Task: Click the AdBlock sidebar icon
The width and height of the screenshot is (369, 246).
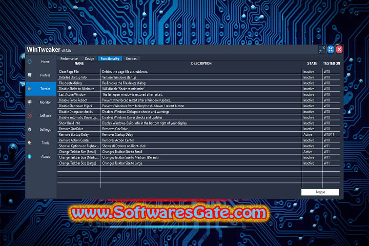Action: [x=30, y=116]
